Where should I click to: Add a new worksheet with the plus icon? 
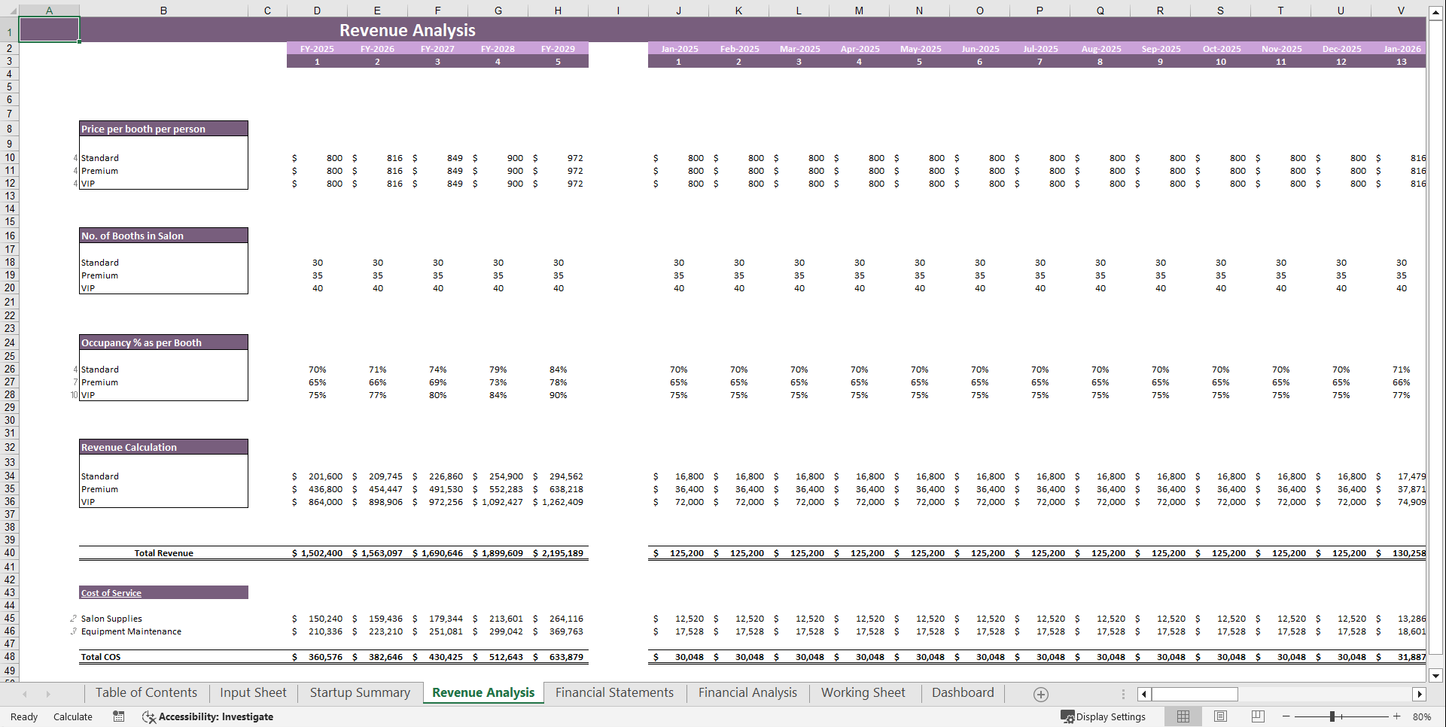1040,693
